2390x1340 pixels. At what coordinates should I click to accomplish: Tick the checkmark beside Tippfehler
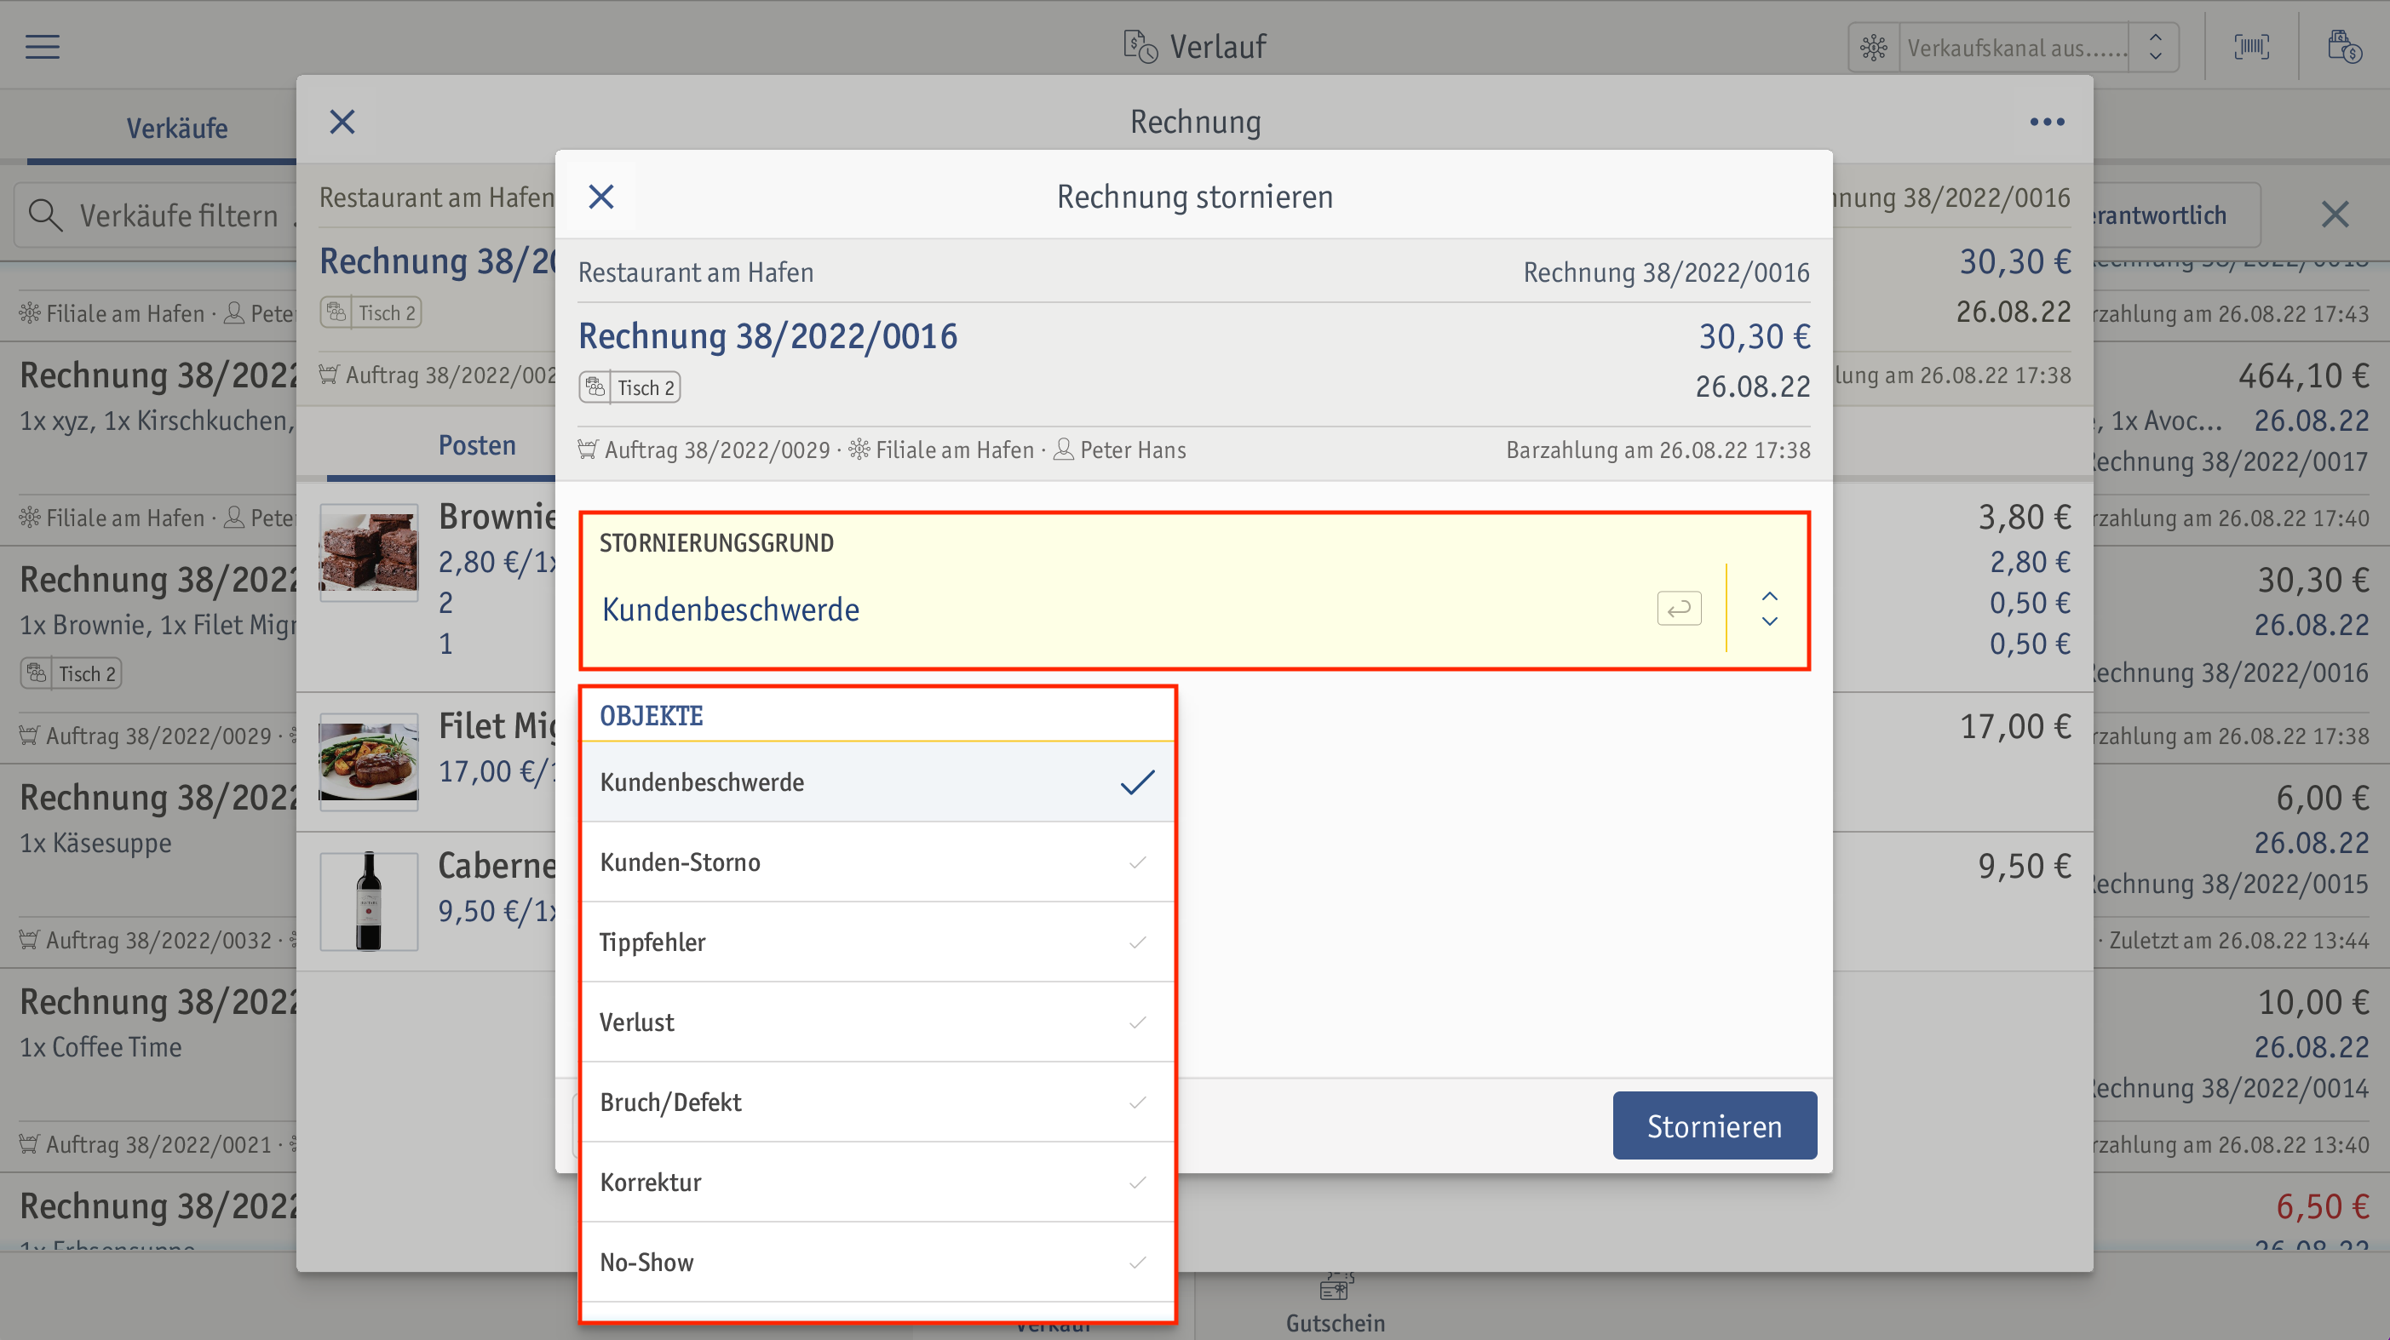1137,942
